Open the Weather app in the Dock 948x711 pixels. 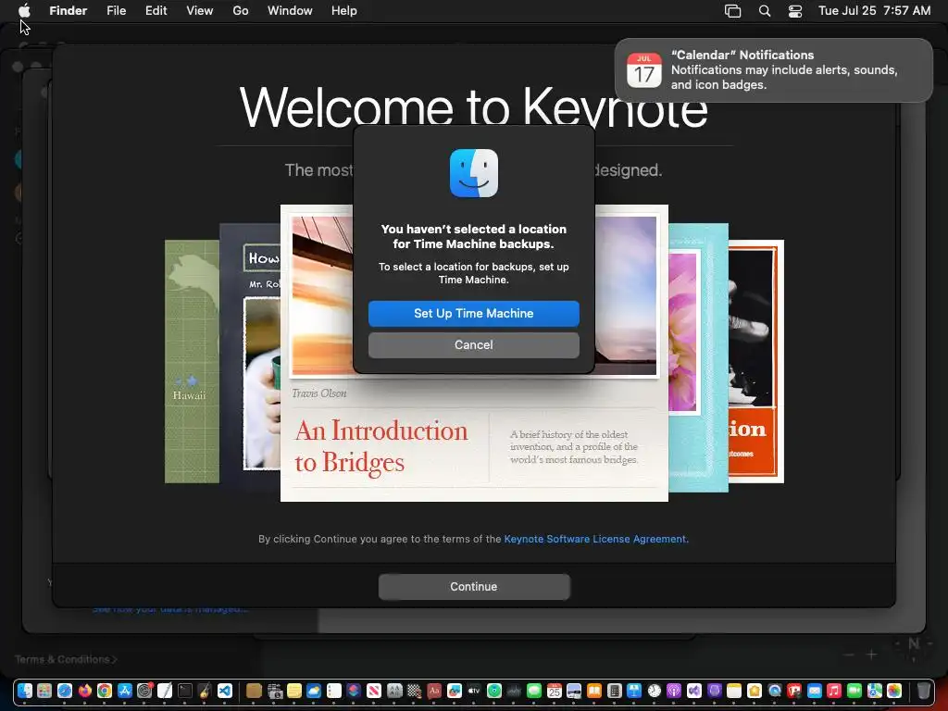point(314,691)
